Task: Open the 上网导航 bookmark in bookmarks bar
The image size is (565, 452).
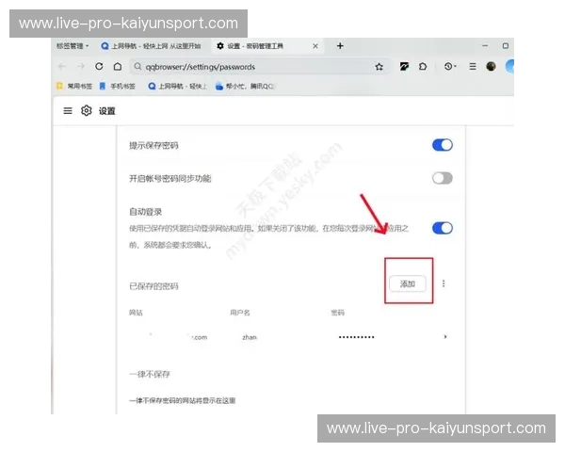Action: 178,86
